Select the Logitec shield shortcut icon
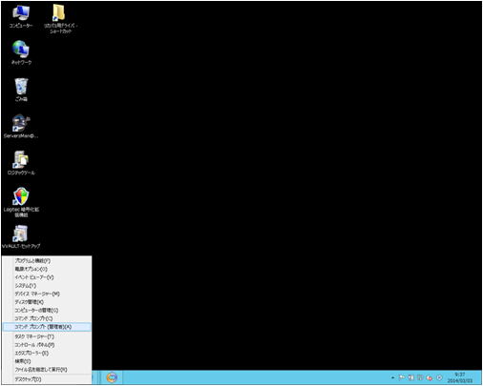 [21, 202]
